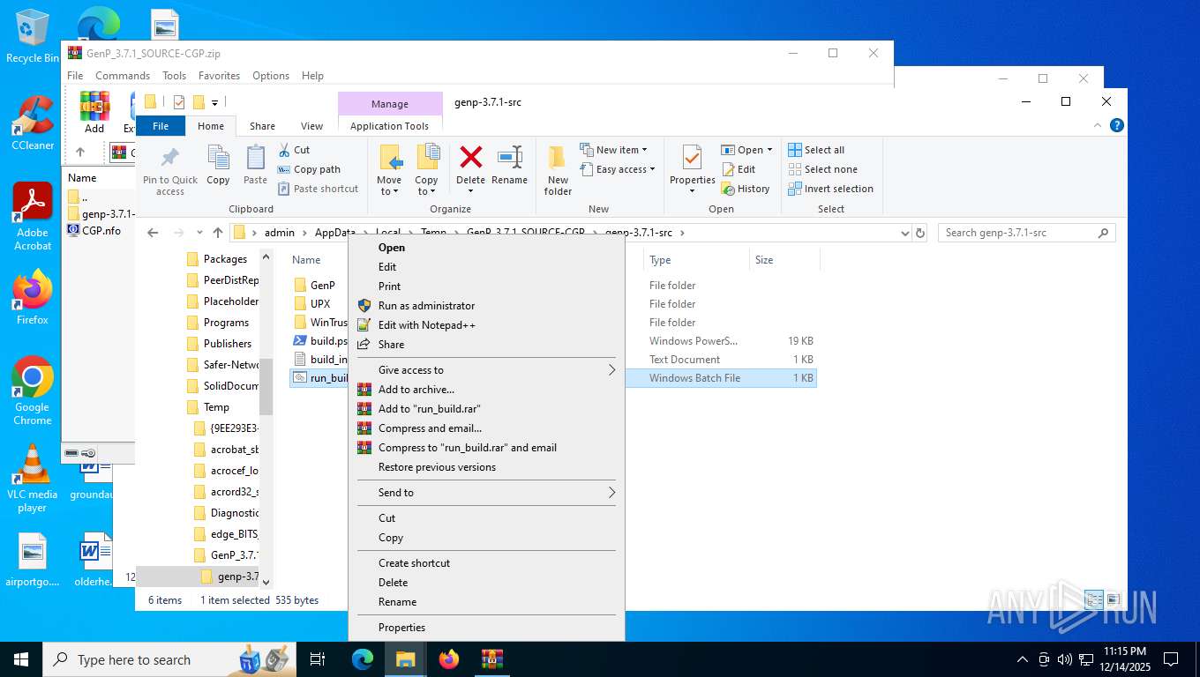Click the Up directory arrow
The width and height of the screenshot is (1200, 677).
(218, 233)
